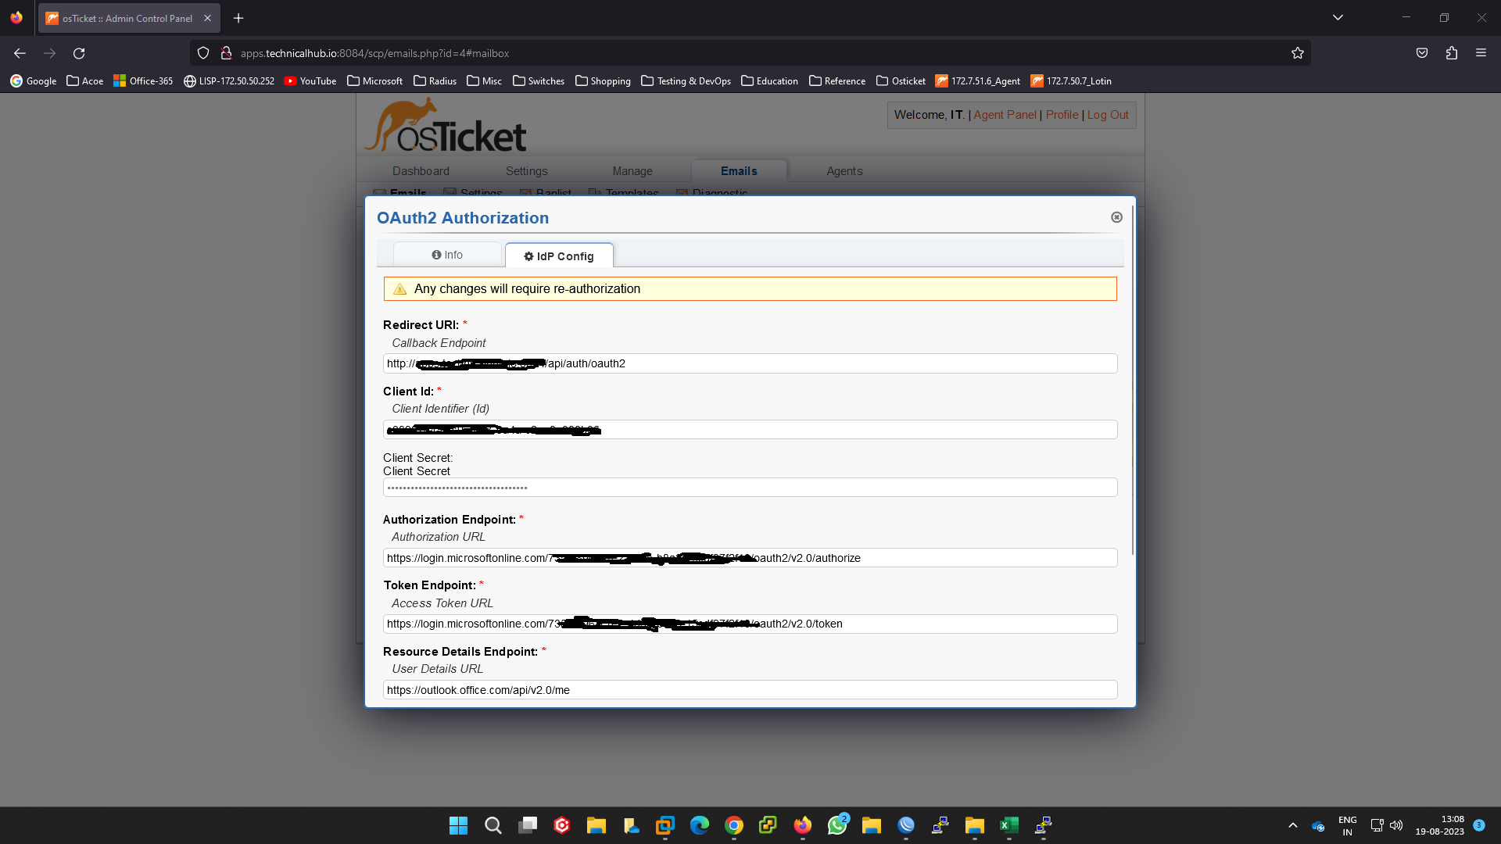Show hidden system tray icons

(x=1293, y=825)
